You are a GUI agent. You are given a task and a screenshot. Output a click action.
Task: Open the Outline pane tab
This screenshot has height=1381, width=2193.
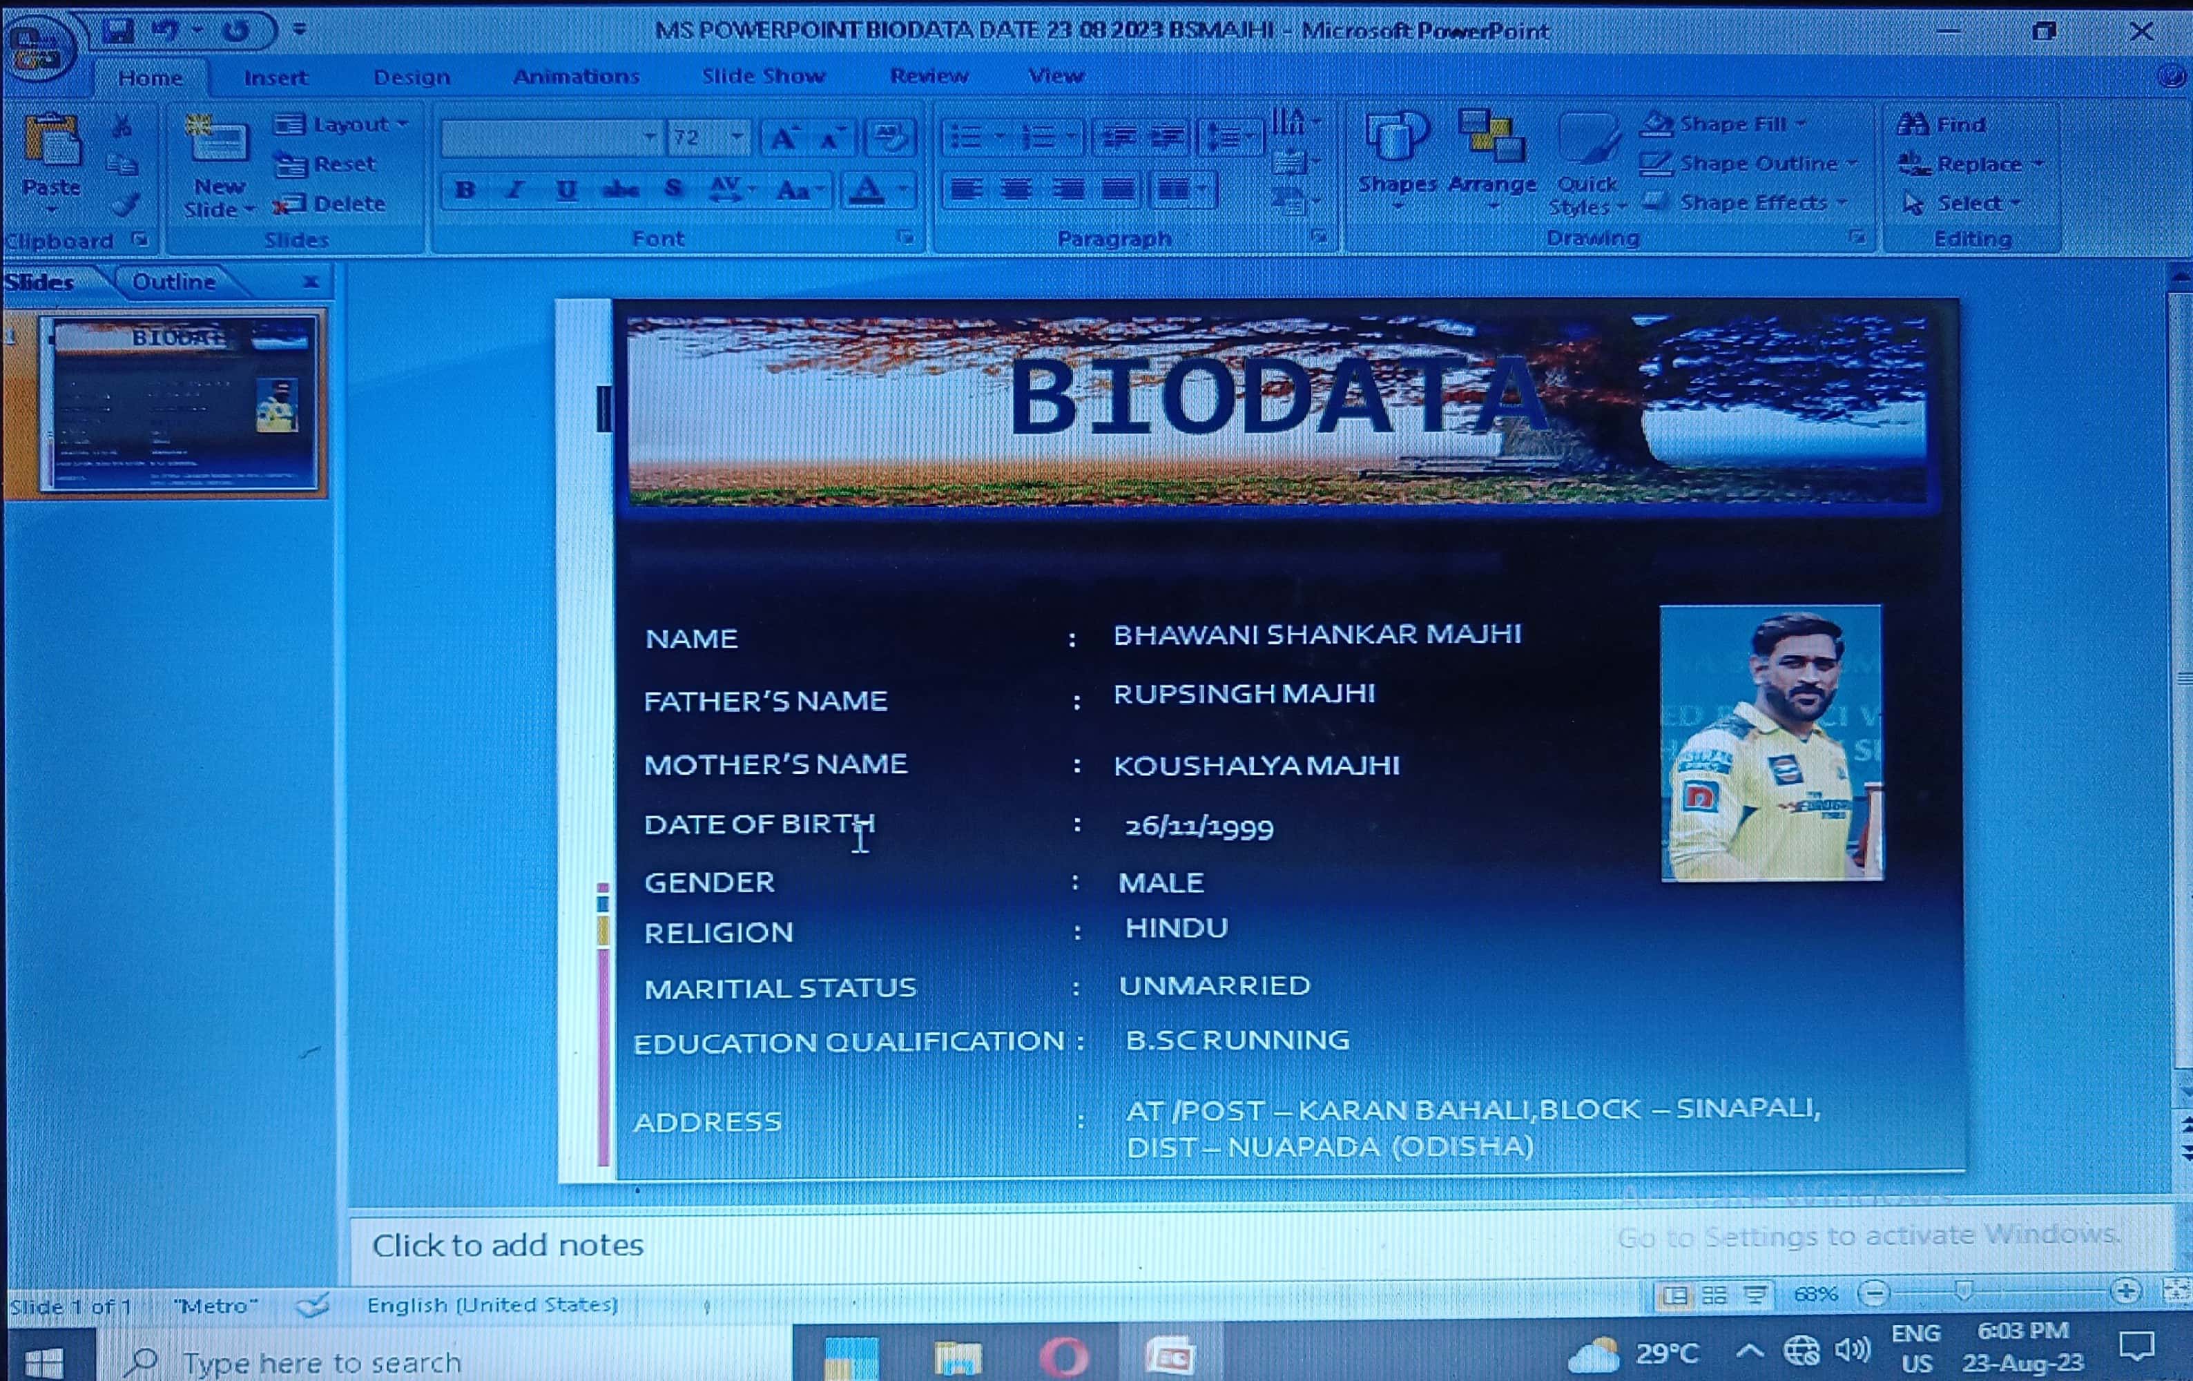point(174,282)
